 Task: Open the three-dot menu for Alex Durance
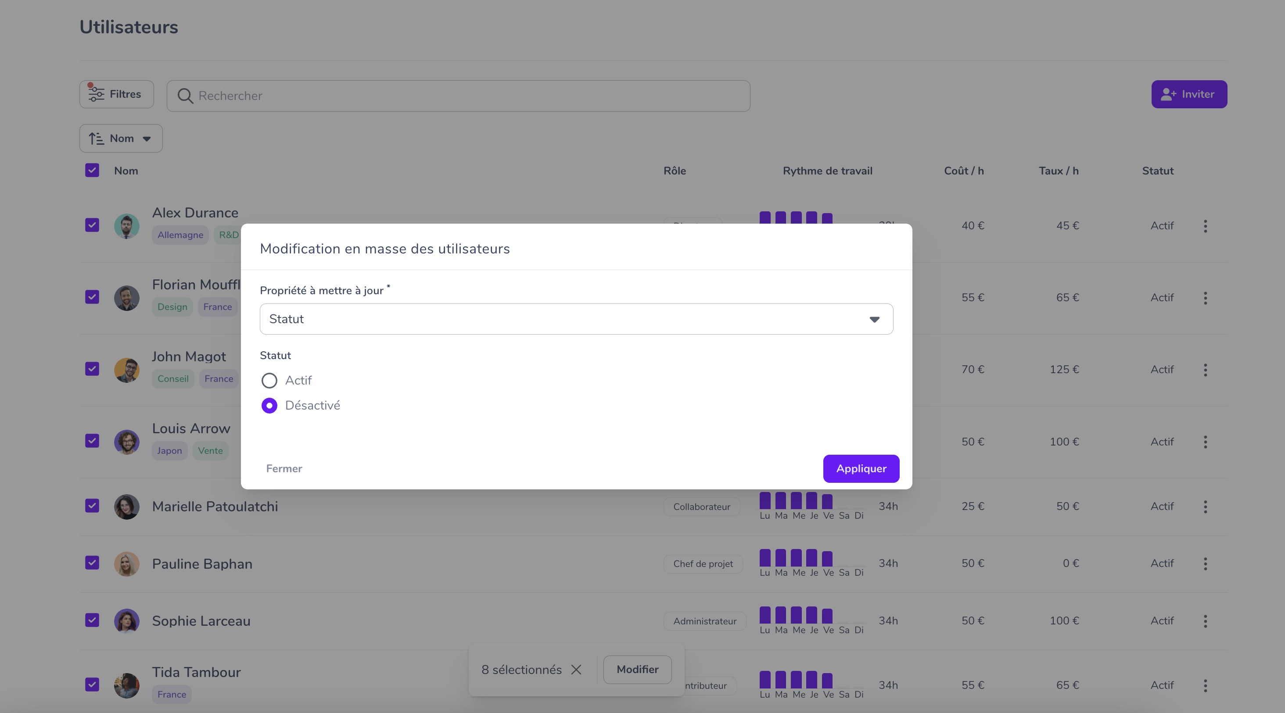pyautogui.click(x=1205, y=226)
